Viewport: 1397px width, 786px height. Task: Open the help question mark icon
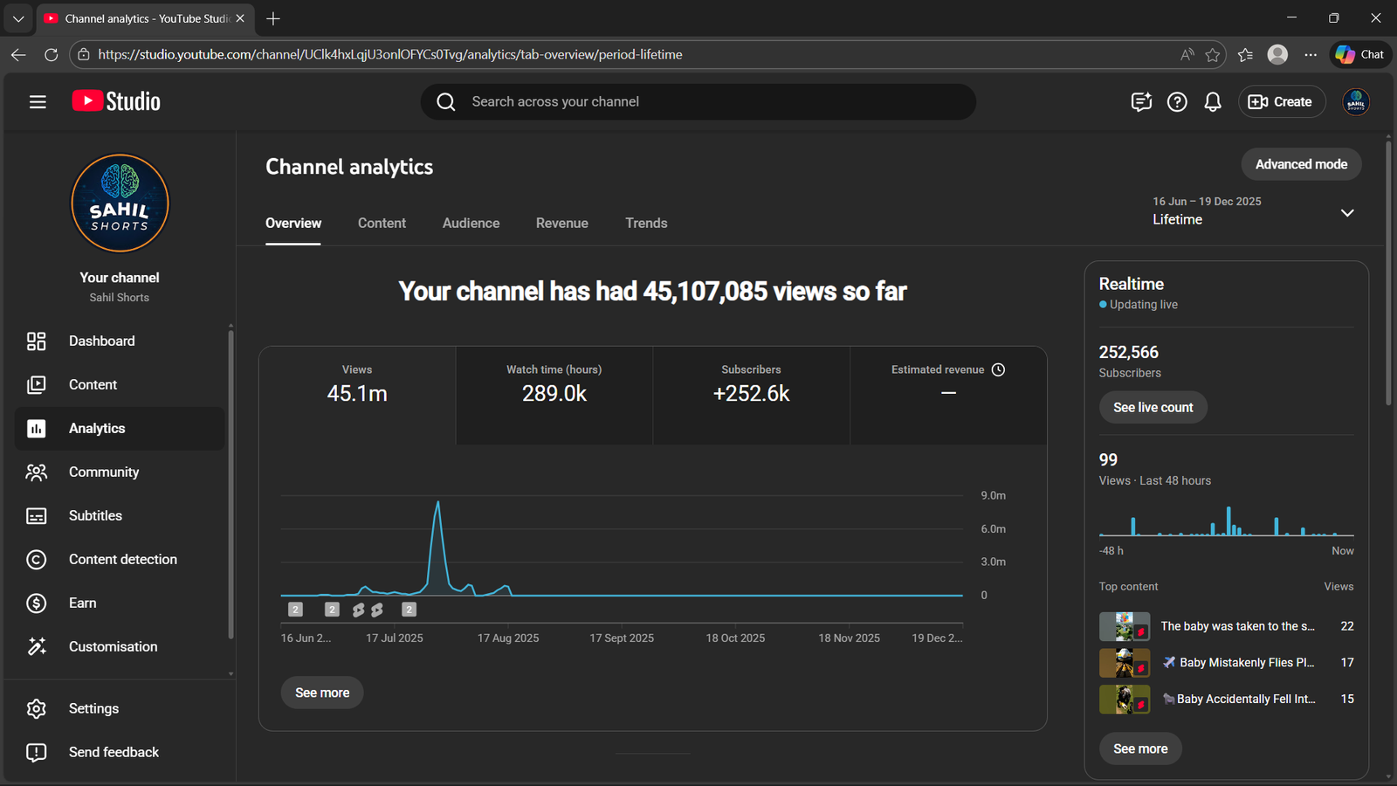point(1177,102)
